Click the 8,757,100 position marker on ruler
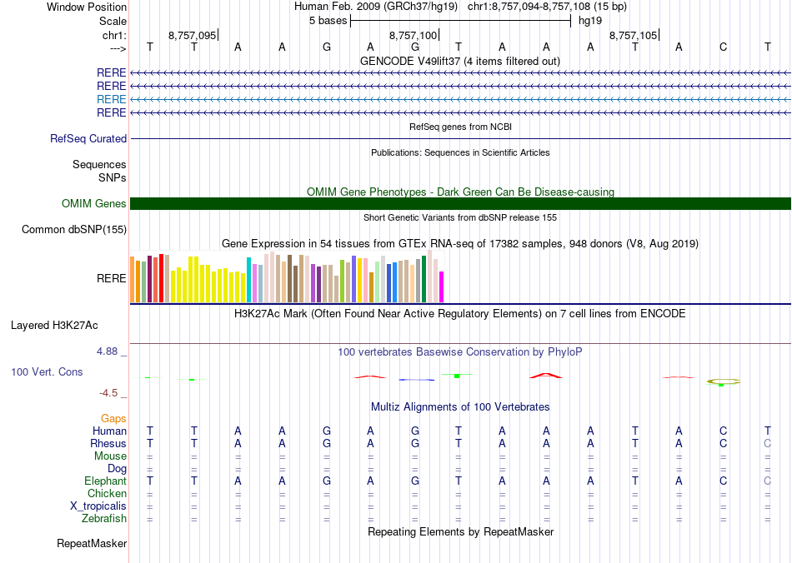Screen dimensions: 792x563 414,36
